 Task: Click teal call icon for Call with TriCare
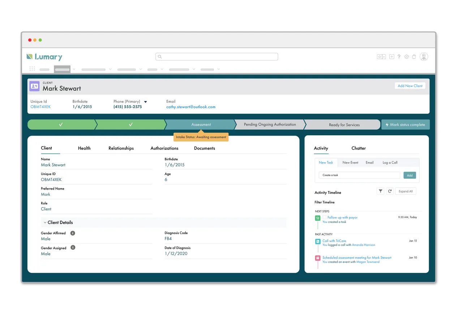[318, 241]
